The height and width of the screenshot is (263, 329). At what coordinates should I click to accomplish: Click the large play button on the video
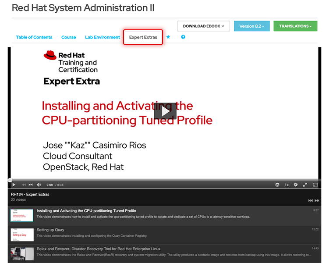click(x=165, y=111)
